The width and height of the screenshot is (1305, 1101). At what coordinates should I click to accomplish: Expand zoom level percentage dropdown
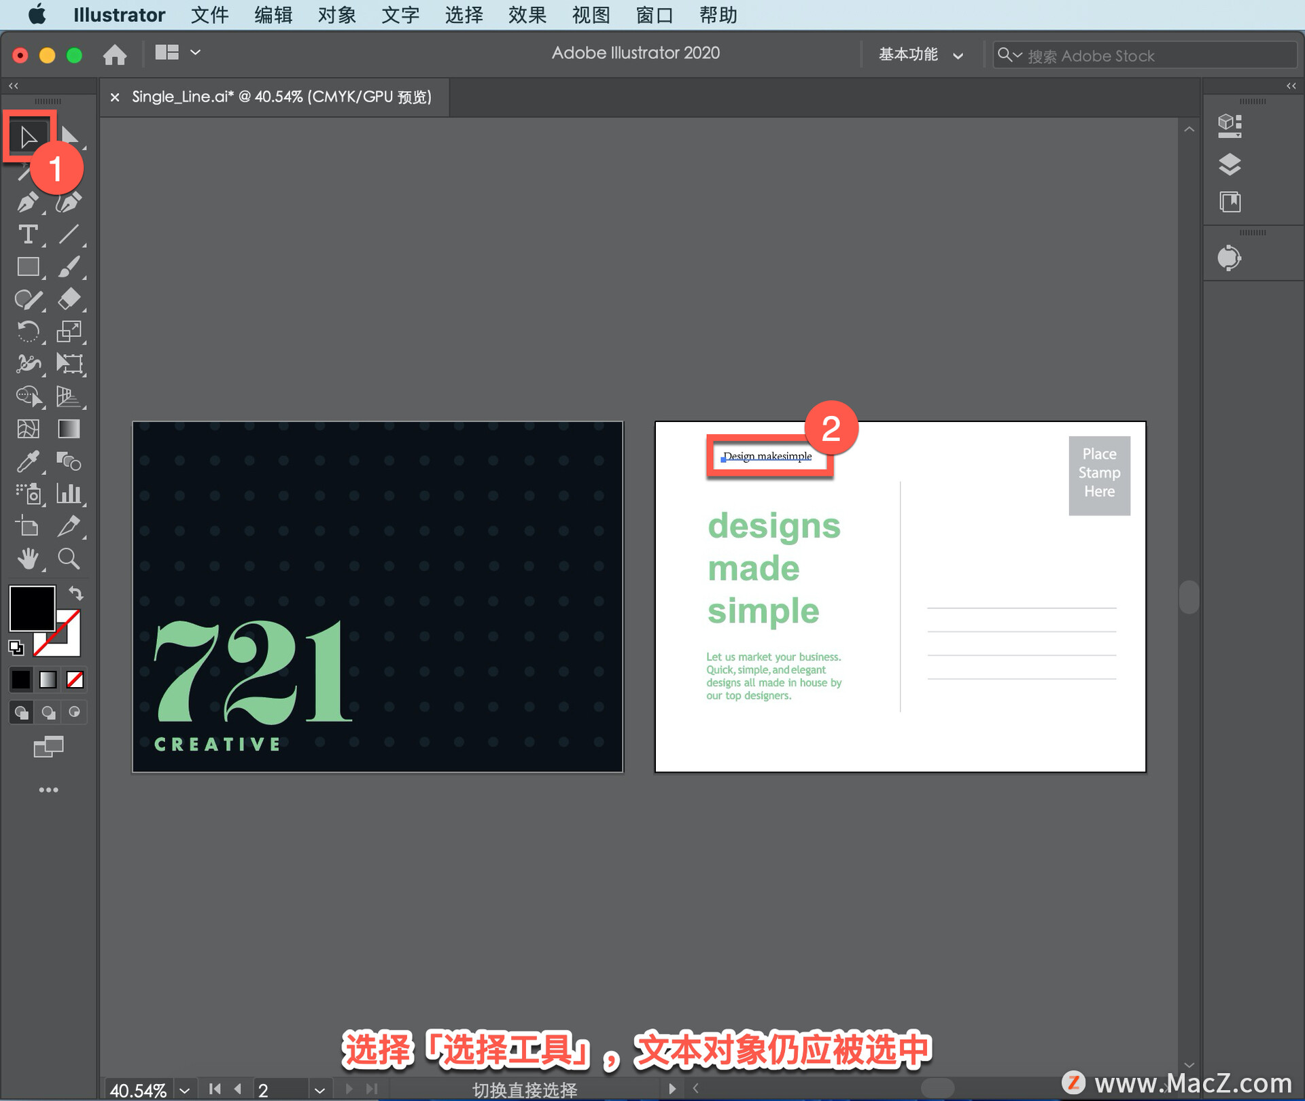tap(192, 1085)
